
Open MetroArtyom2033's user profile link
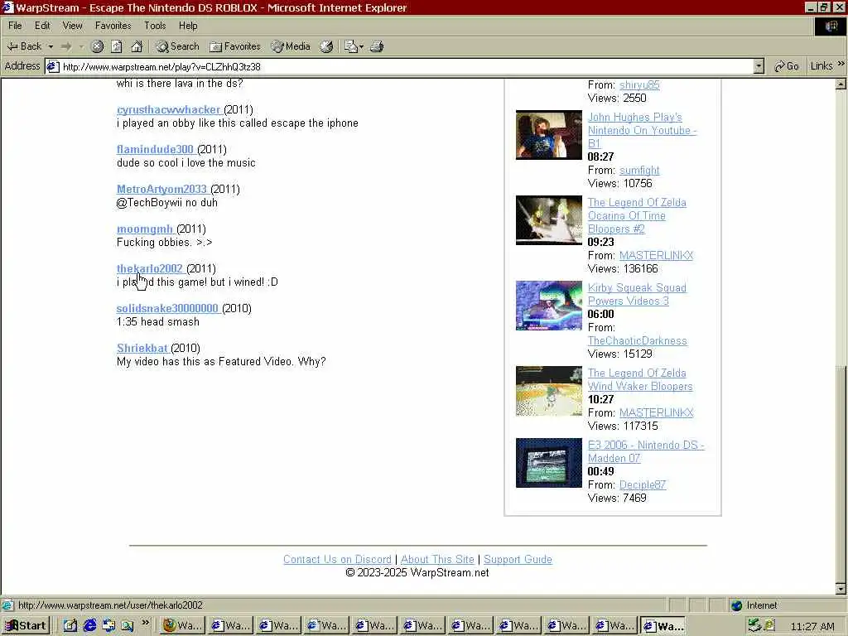(x=161, y=190)
